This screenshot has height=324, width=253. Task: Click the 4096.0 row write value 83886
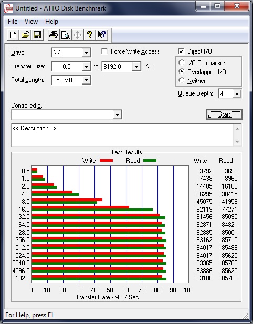point(204,270)
